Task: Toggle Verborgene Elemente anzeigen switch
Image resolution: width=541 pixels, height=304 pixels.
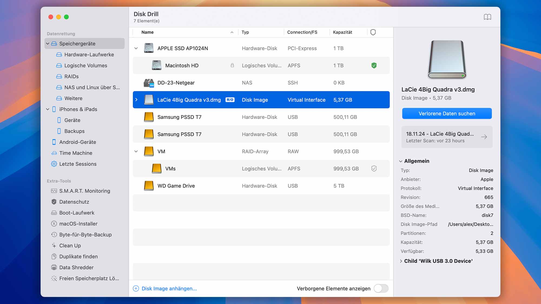Action: point(381,289)
